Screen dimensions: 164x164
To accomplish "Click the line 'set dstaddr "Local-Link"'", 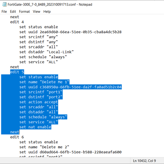I will 46,52.
